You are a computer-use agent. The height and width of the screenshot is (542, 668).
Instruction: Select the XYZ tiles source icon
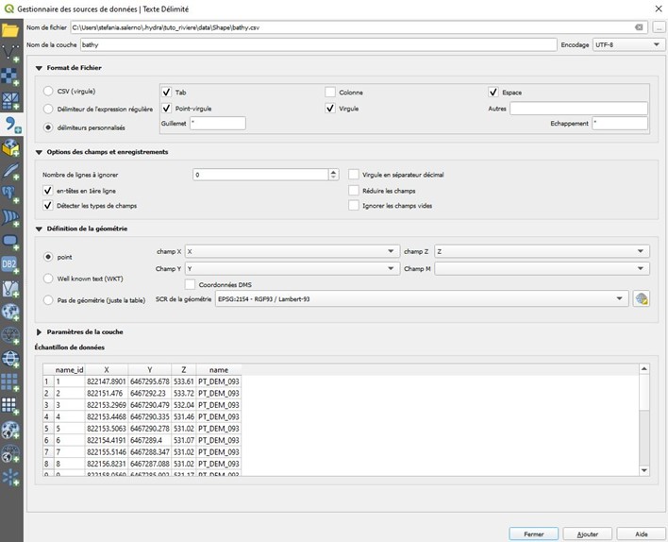pyautogui.click(x=10, y=382)
